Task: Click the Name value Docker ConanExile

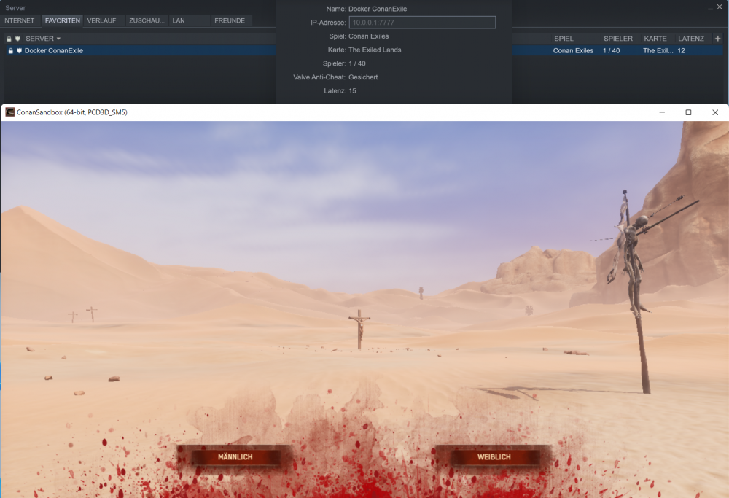Action: [378, 9]
